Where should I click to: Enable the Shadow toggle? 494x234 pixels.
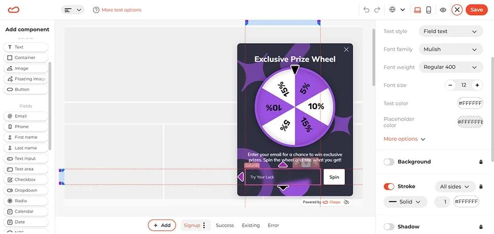[x=389, y=227]
